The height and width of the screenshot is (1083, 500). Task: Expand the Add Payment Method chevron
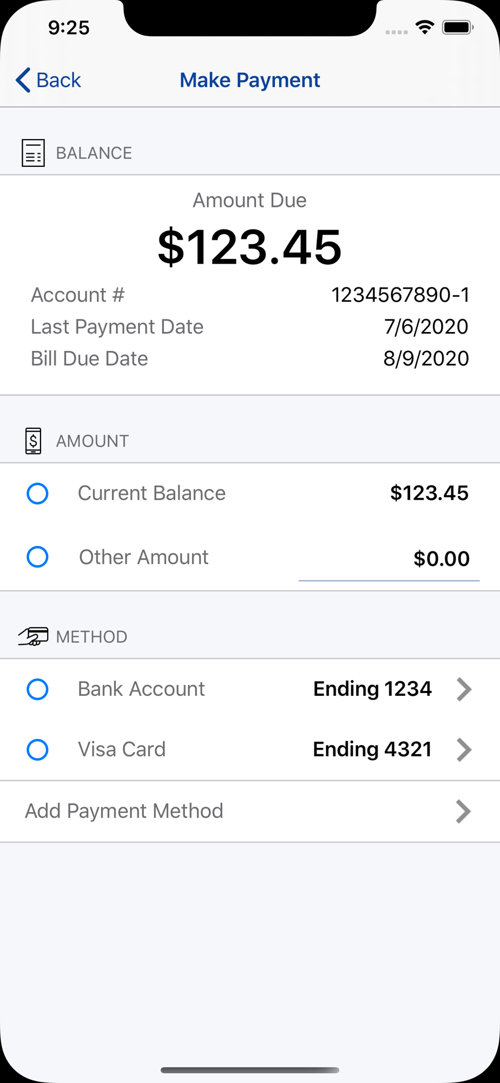[463, 811]
